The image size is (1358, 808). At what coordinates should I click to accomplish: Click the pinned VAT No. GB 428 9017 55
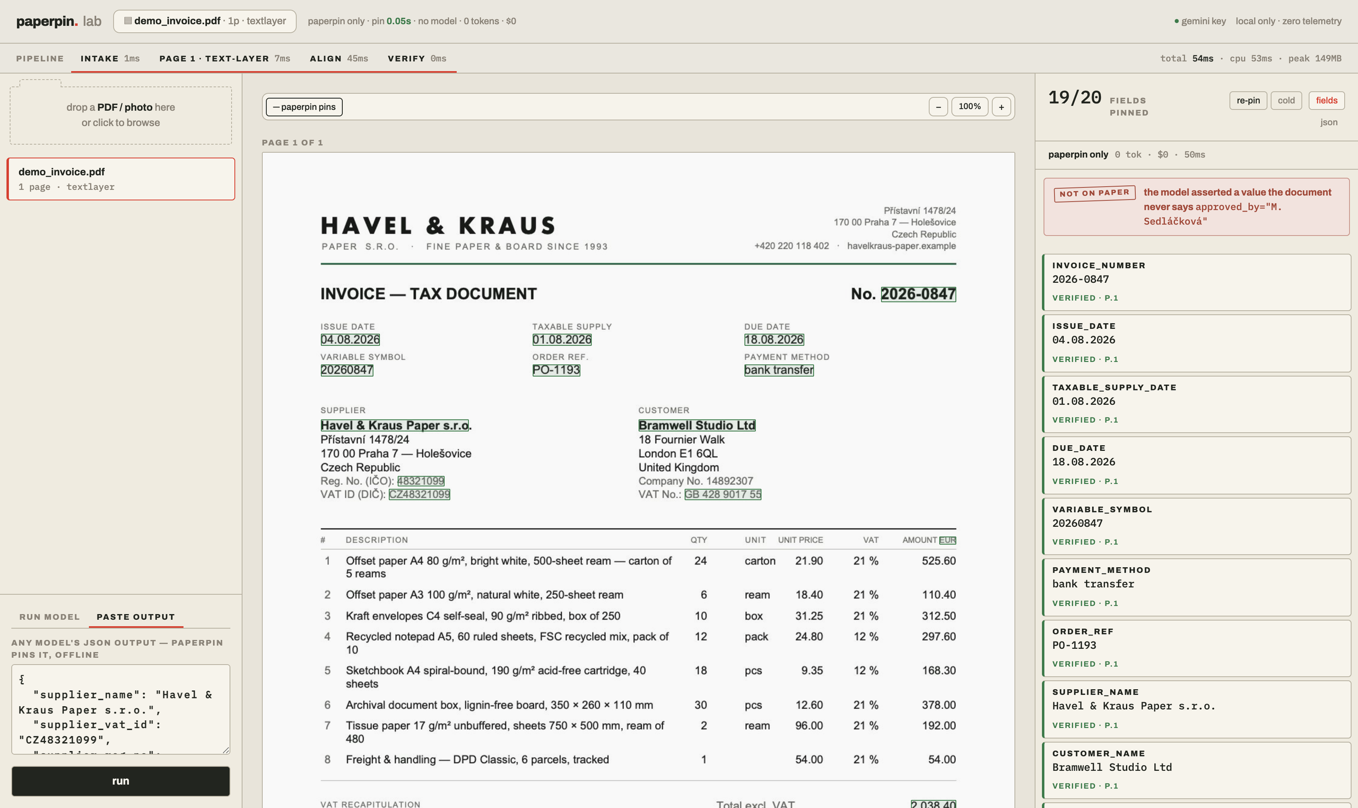click(x=723, y=494)
